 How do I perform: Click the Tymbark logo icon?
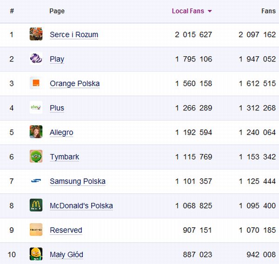(x=36, y=156)
